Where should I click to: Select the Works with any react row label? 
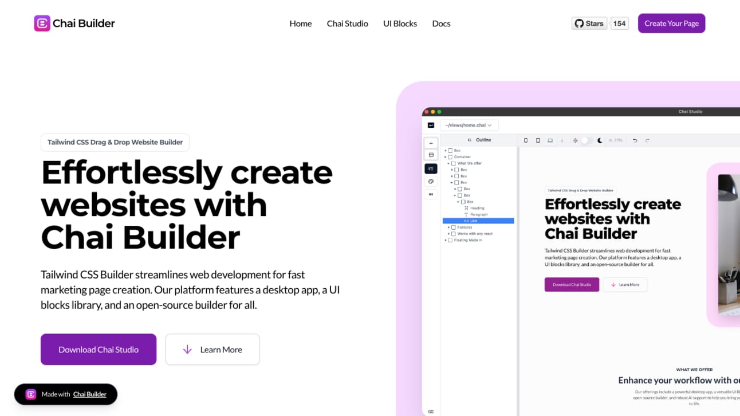tap(475, 234)
